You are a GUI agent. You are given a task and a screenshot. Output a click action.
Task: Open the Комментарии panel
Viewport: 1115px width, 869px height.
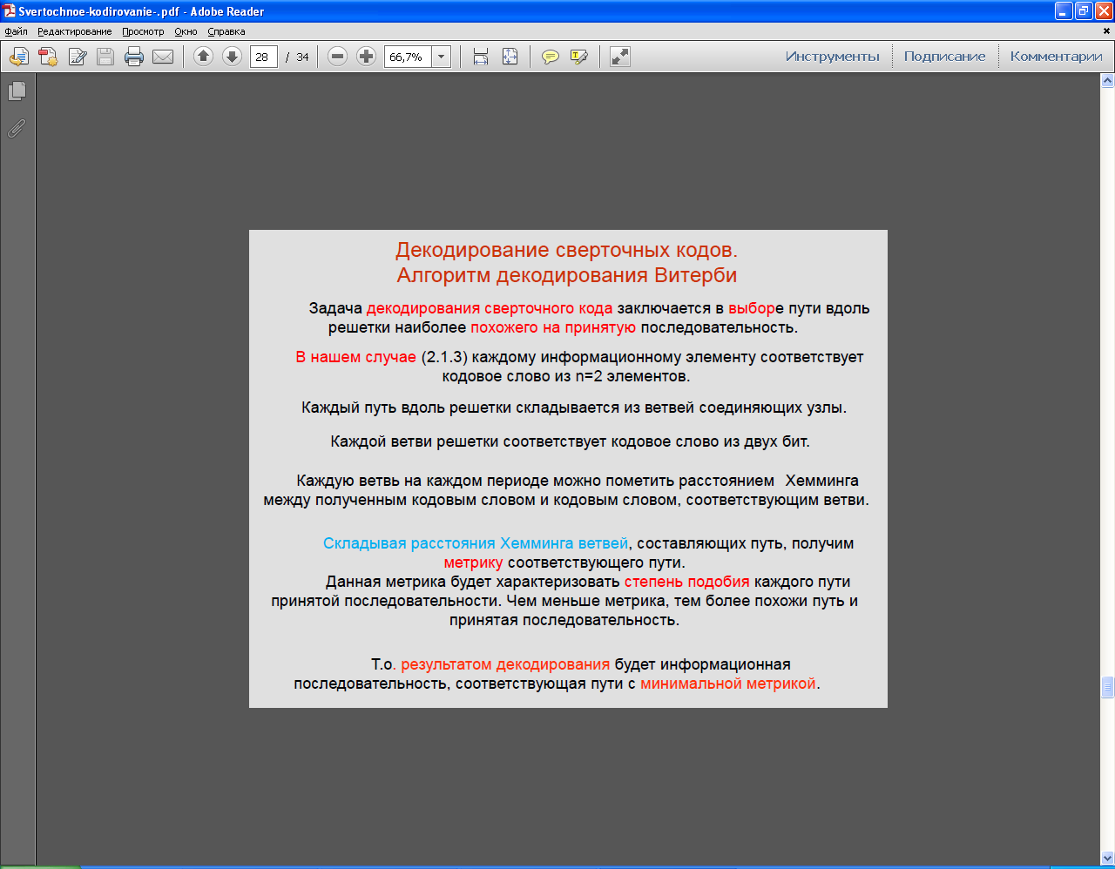click(1057, 57)
